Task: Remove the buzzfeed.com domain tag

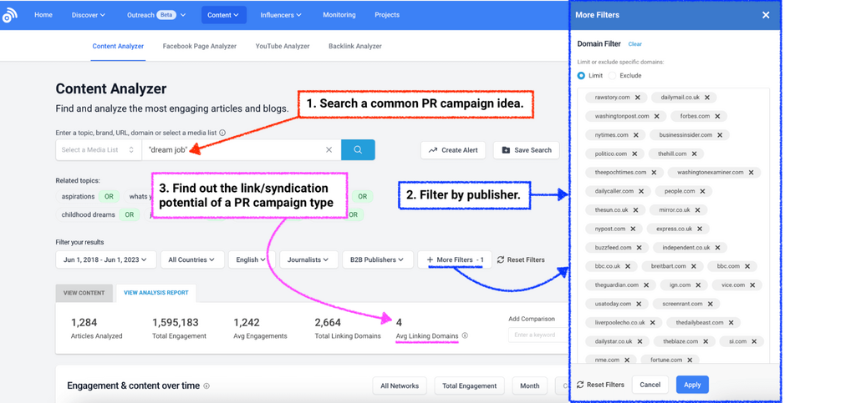Action: 639,248
